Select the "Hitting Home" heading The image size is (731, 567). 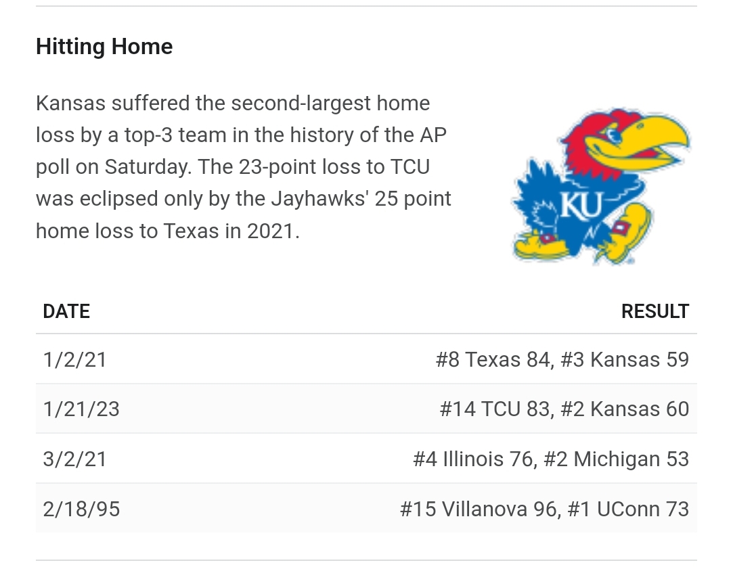(104, 47)
